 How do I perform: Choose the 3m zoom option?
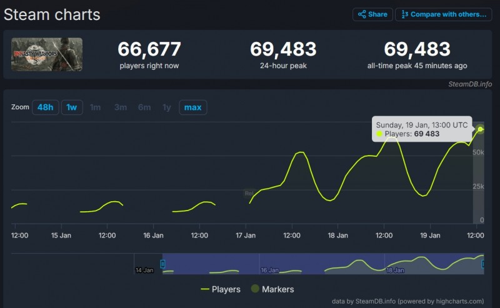(120, 107)
